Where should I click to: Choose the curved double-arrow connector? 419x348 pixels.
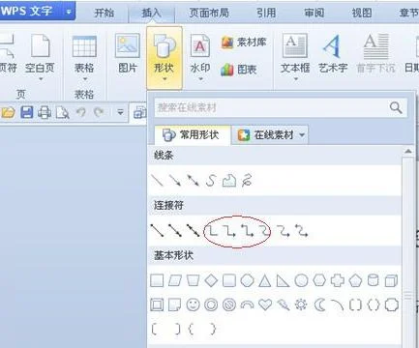[302, 231]
